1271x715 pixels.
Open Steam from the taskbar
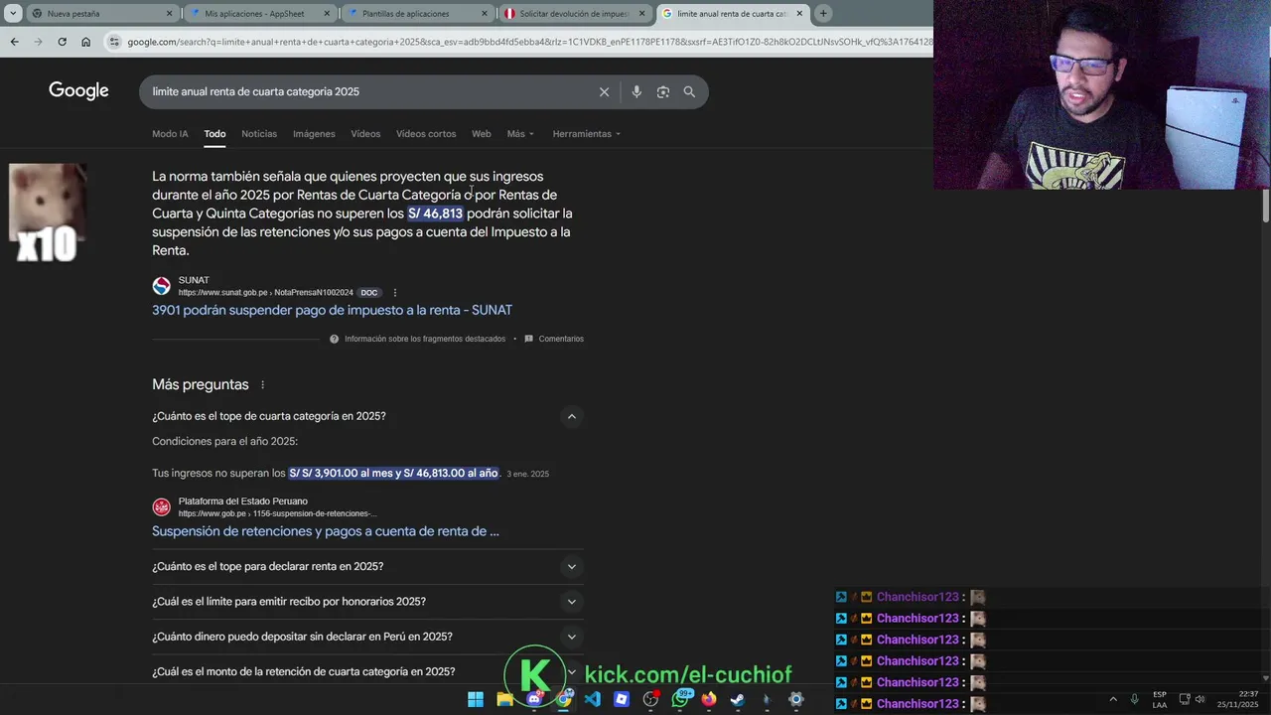(x=738, y=699)
